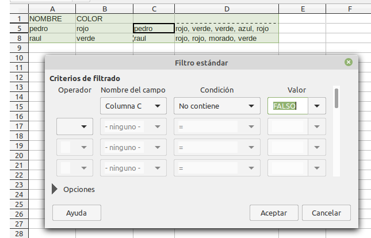The height and width of the screenshot is (238, 371).
Task: Select column F header
Action: [x=350, y=9]
